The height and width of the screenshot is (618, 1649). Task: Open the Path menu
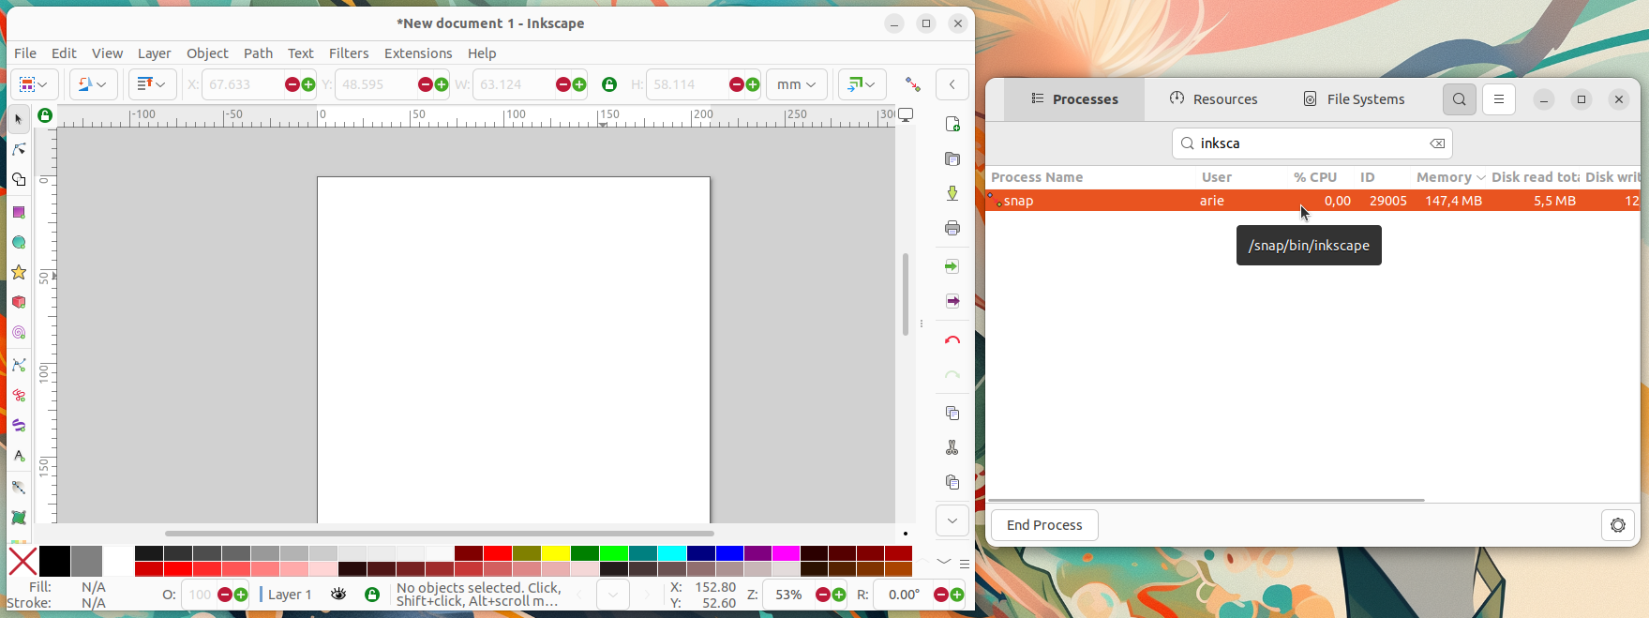[258, 53]
